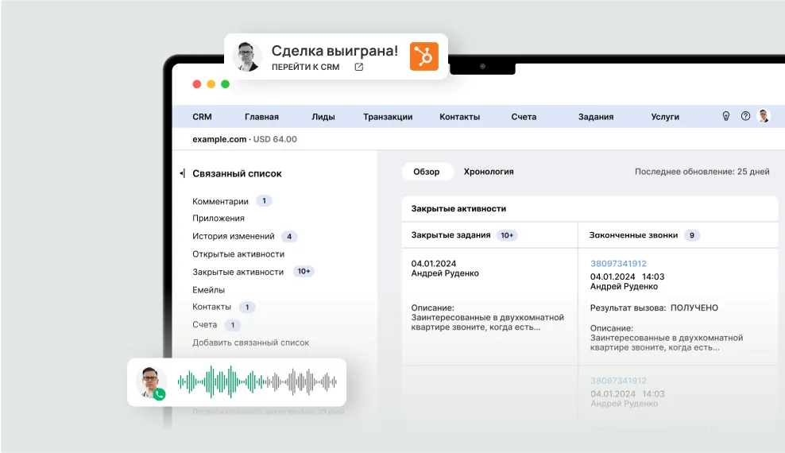The height and width of the screenshot is (453, 785).
Task: Collapse the Связанный список sidebar arrow
Action: pos(182,173)
